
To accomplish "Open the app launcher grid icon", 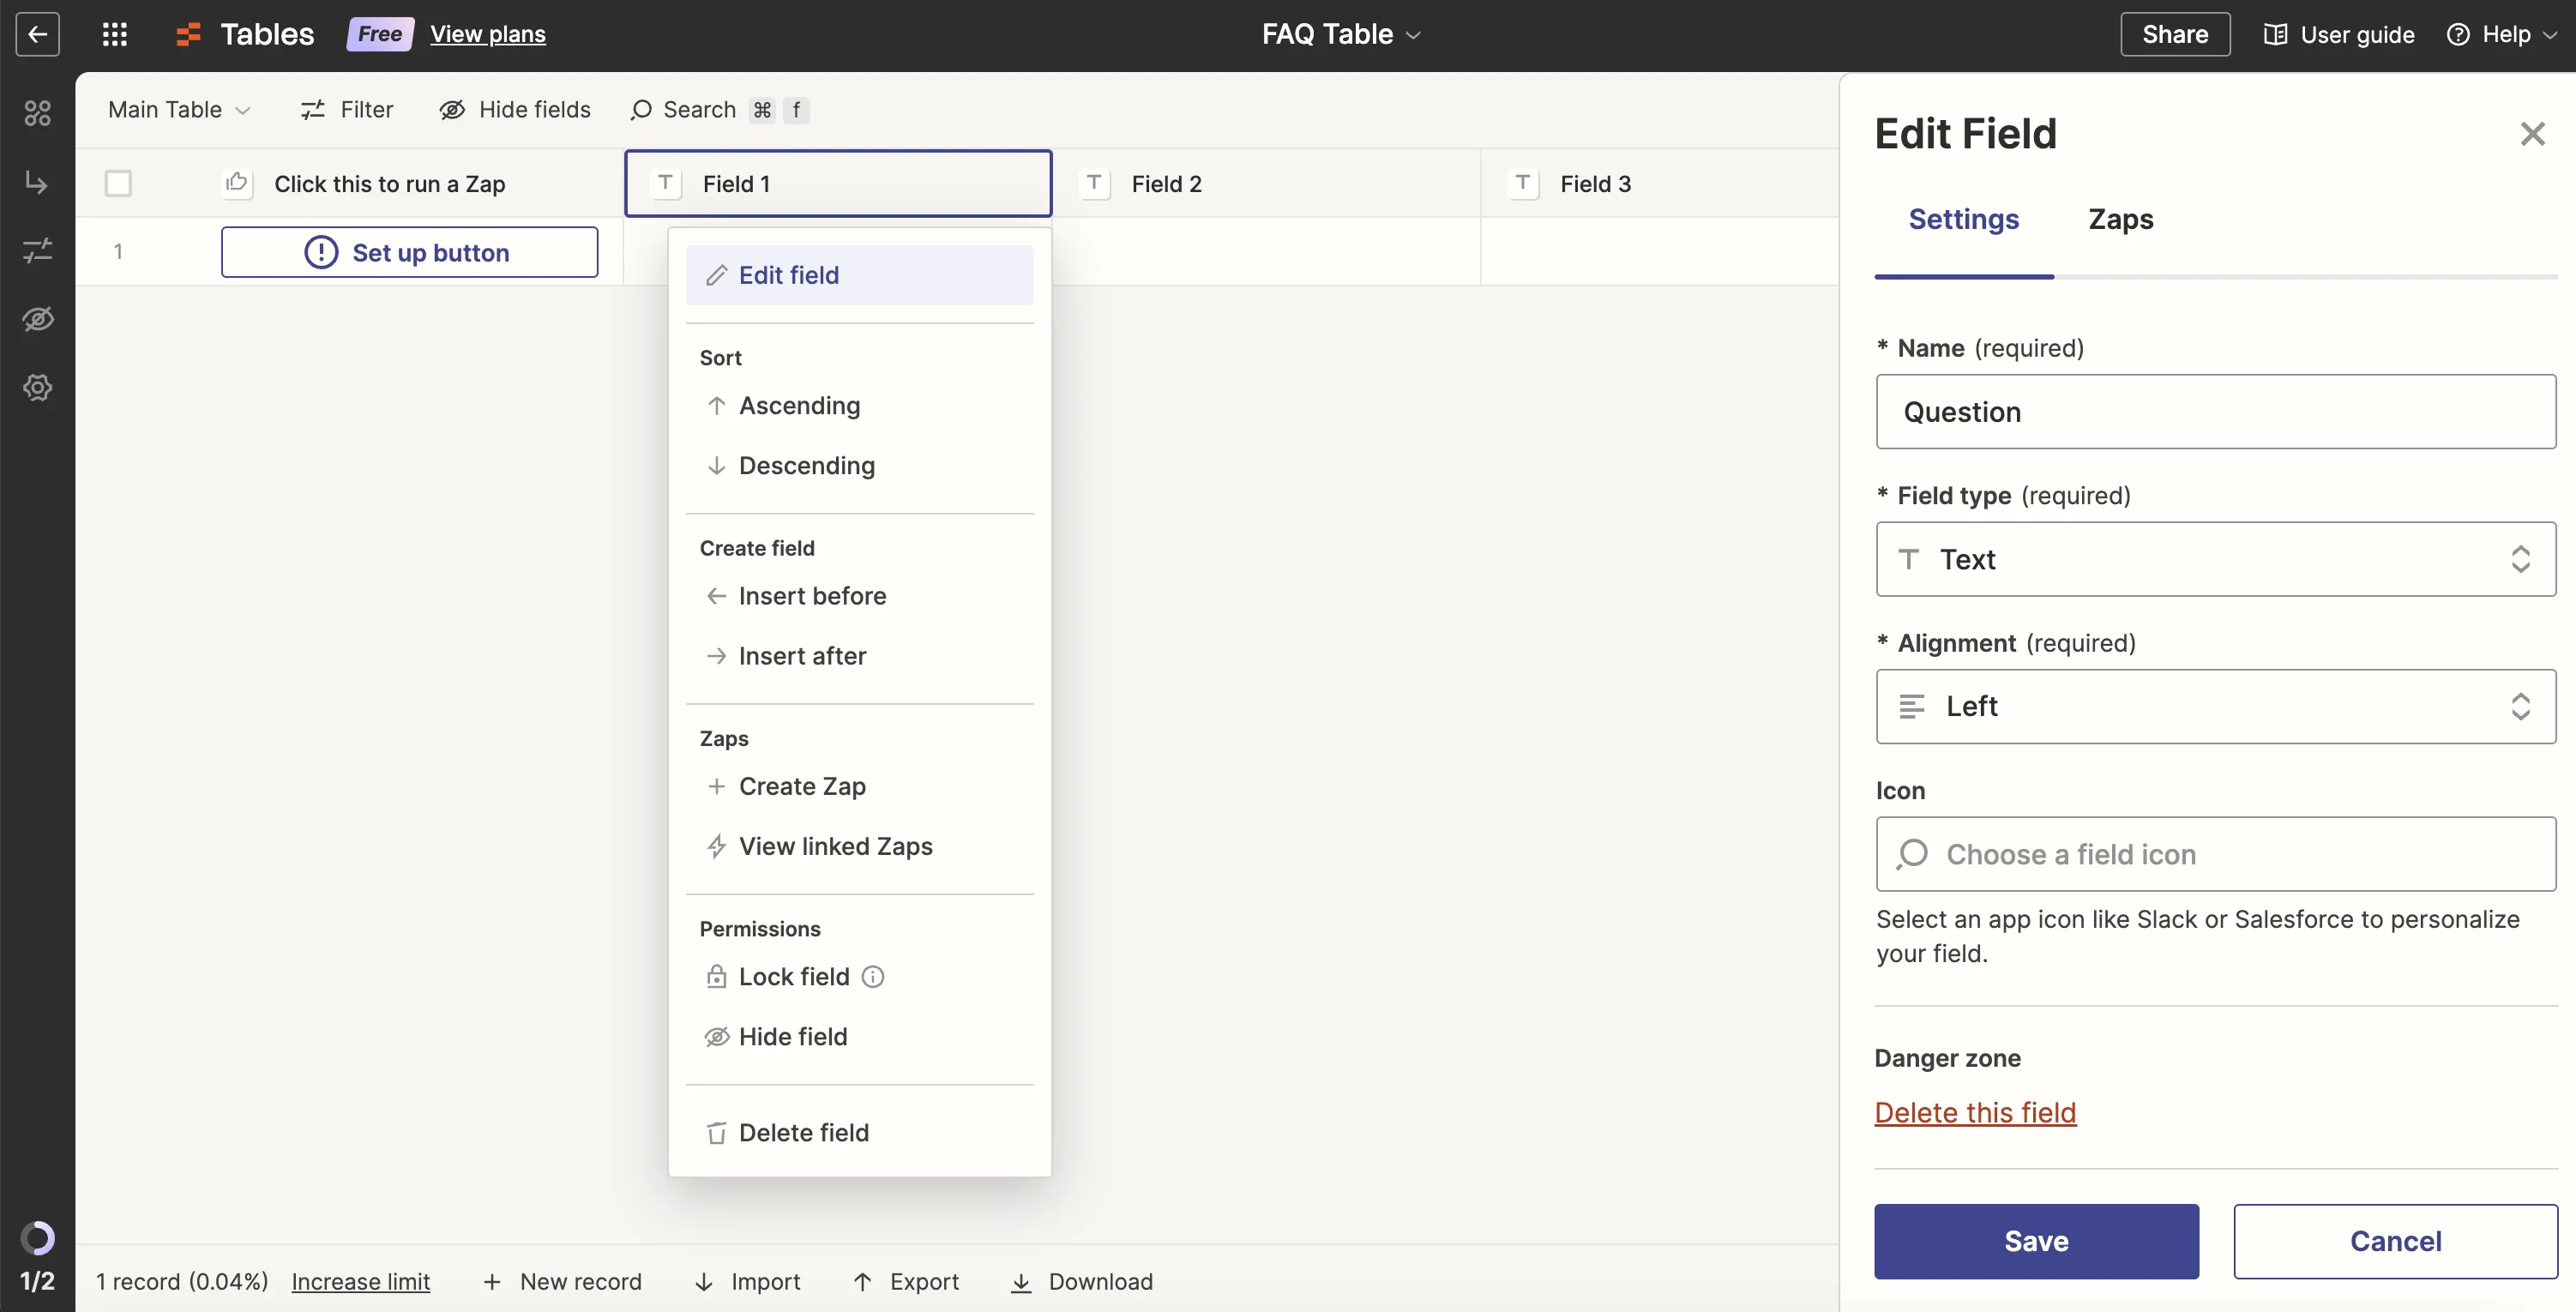I will click(115, 34).
